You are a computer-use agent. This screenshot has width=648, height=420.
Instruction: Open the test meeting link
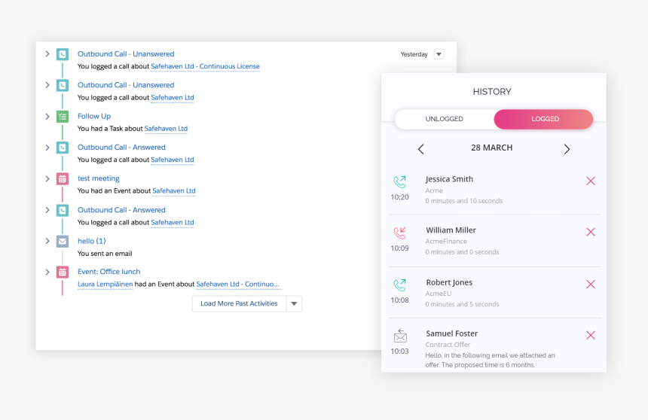pyautogui.click(x=99, y=178)
